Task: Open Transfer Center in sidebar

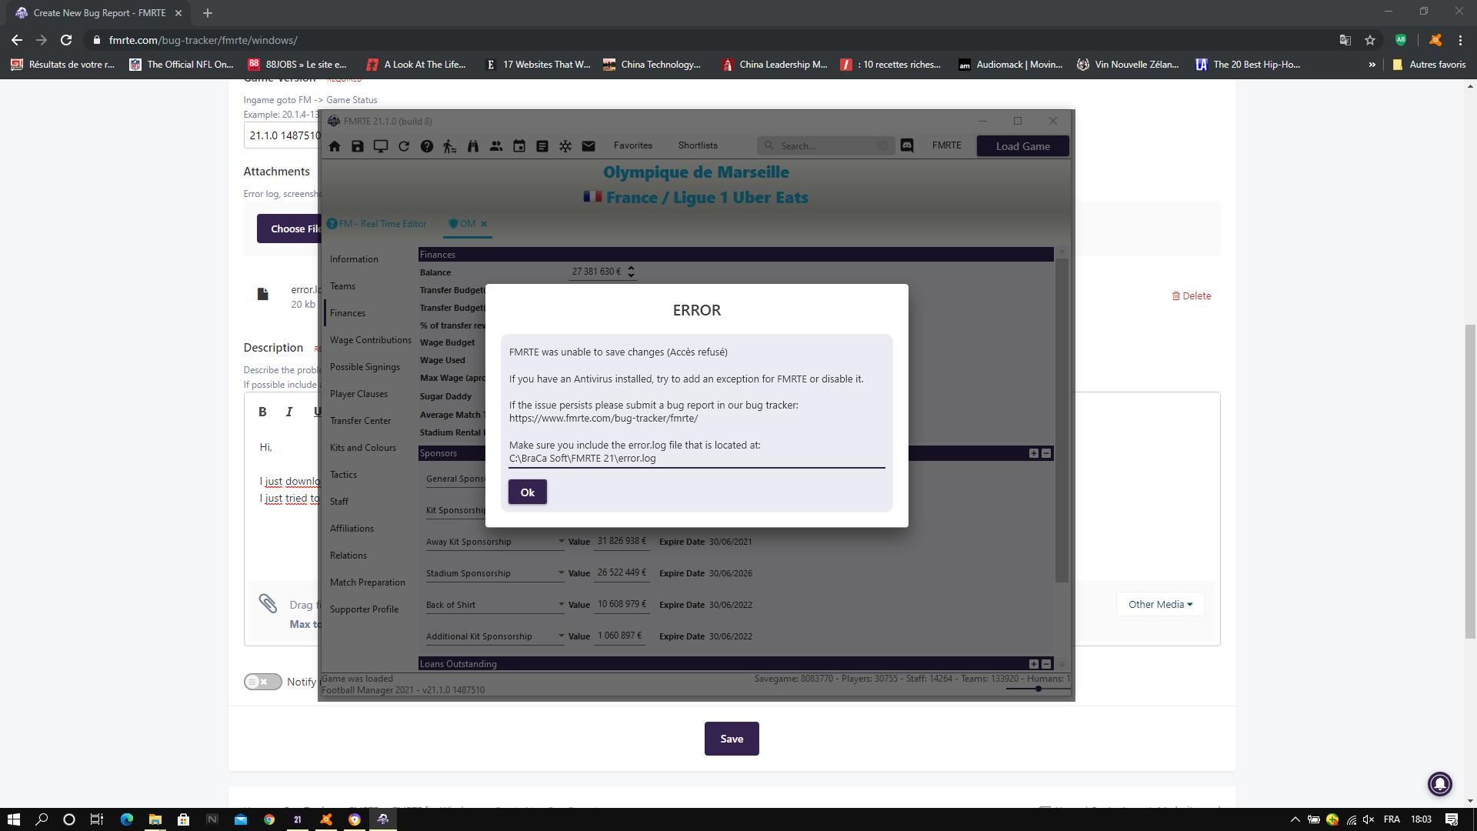Action: click(360, 421)
